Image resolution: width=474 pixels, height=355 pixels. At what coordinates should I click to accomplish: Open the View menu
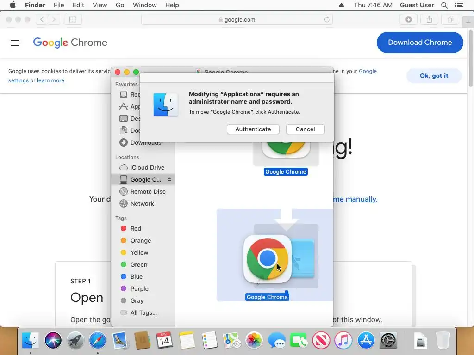[100, 5]
